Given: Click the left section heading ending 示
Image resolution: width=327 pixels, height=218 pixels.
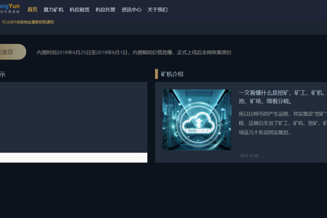Looking at the screenshot, I should pos(3,74).
